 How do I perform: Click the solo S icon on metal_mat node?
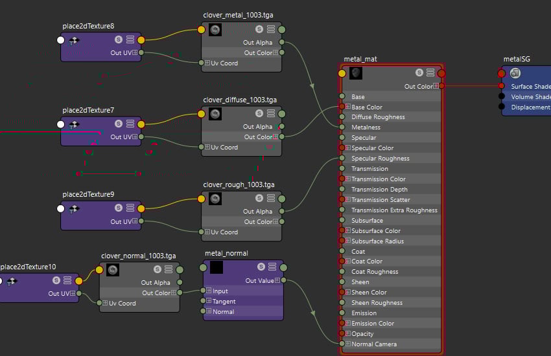pyautogui.click(x=419, y=72)
